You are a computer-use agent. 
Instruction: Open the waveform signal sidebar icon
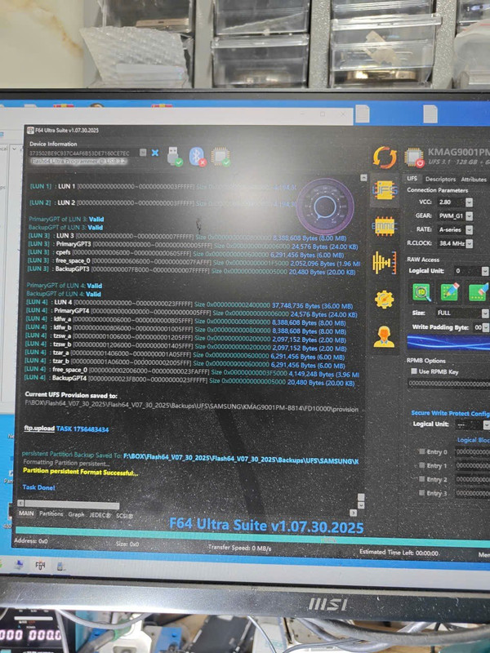(384, 262)
